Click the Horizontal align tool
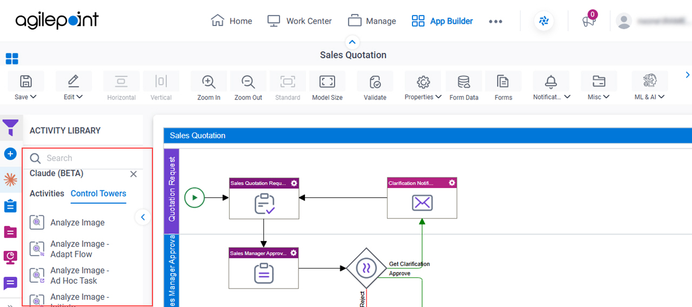The width and height of the screenshot is (692, 307). 121,86
